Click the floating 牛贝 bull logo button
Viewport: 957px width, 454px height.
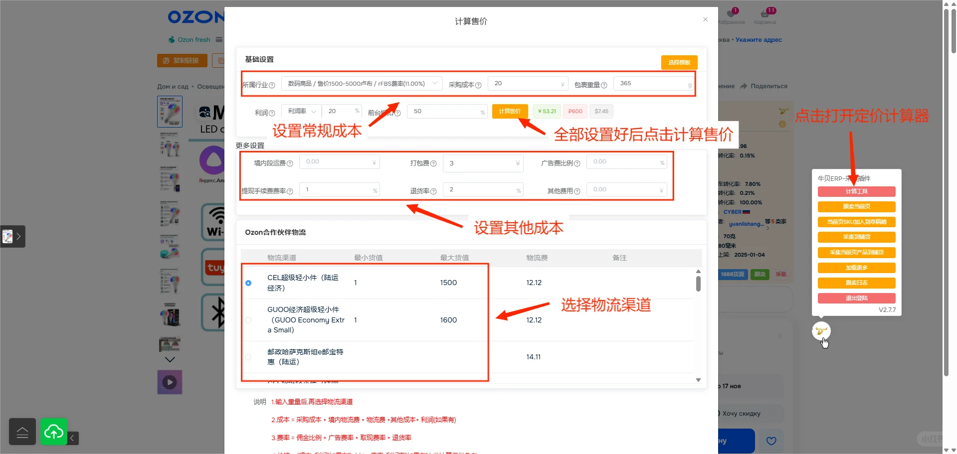click(821, 330)
